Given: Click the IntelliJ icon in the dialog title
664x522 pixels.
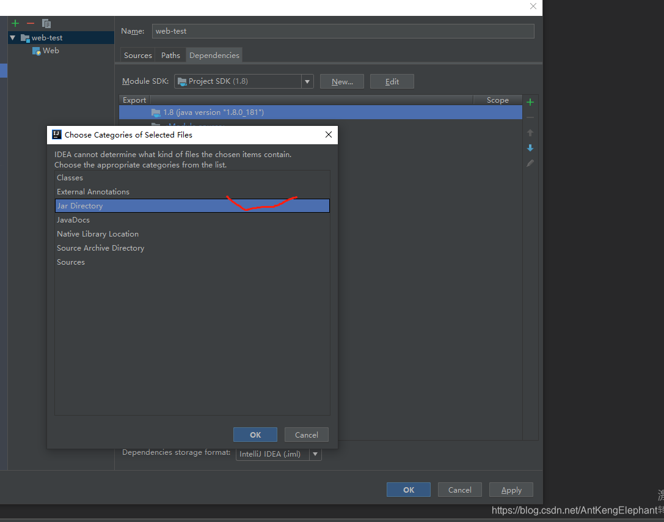Looking at the screenshot, I should (x=56, y=134).
